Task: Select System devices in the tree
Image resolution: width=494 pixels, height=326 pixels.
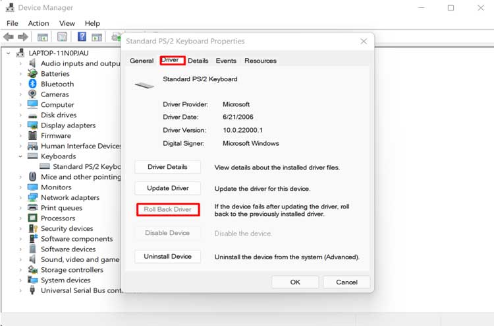Action: coord(65,280)
